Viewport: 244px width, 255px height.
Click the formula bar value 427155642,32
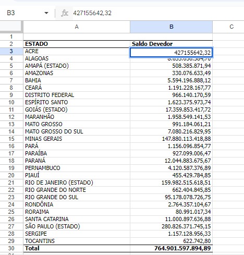tap(92, 13)
